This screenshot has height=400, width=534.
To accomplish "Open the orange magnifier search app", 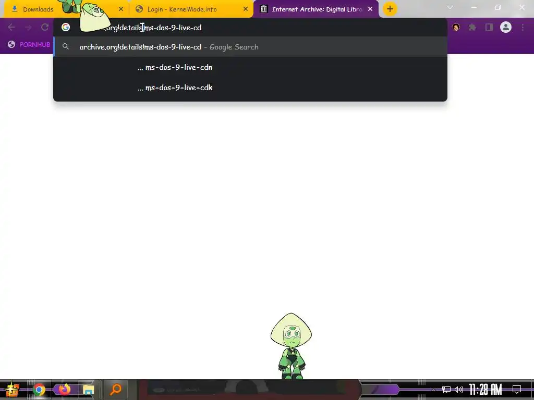I will tap(116, 390).
